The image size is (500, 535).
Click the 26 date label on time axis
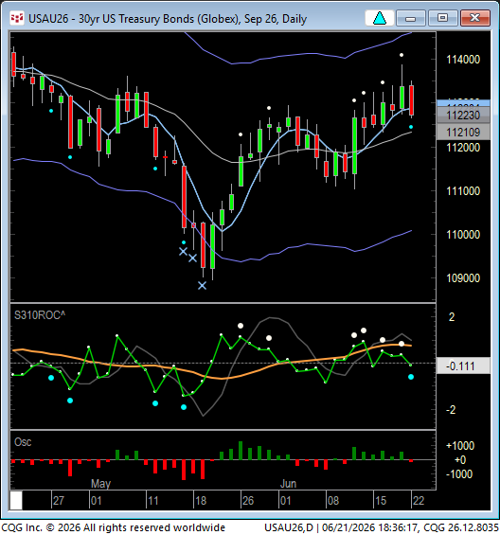(x=248, y=501)
